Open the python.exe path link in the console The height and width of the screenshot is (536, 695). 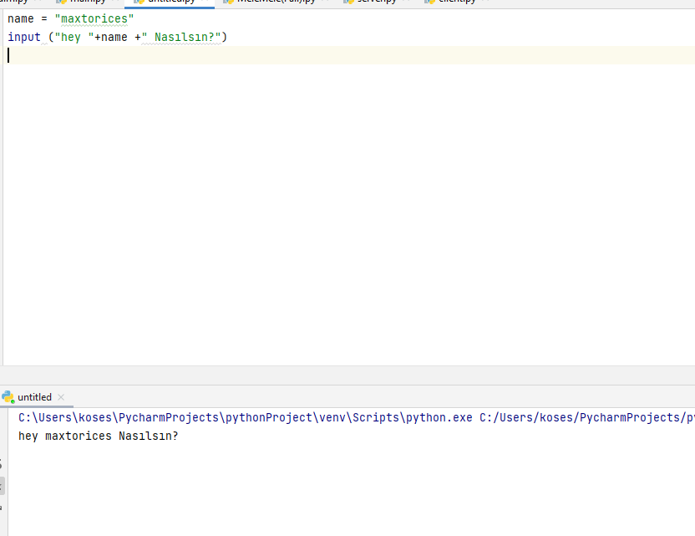pyautogui.click(x=242, y=417)
